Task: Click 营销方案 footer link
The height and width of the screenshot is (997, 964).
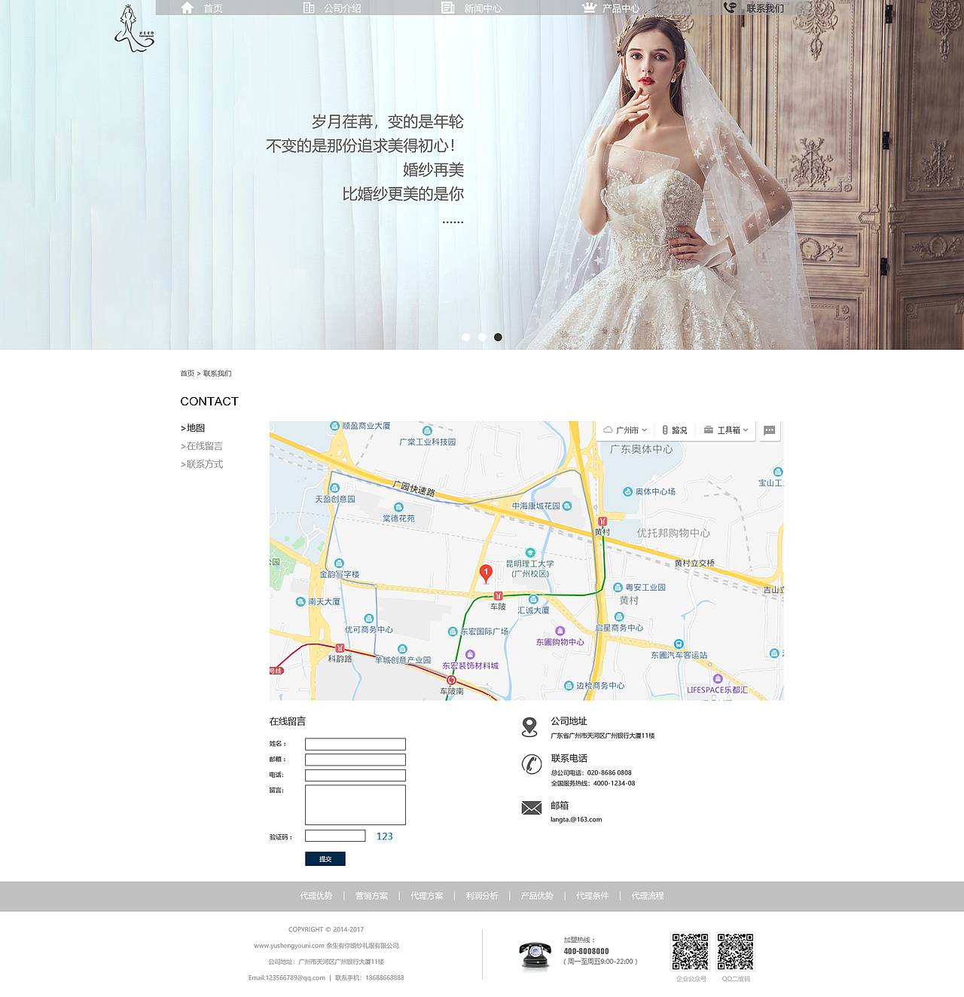Action: click(x=371, y=896)
